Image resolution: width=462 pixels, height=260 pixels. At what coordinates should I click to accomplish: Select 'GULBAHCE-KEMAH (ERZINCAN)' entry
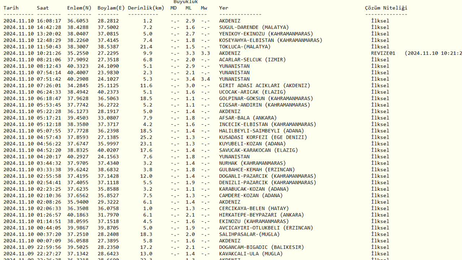point(257,170)
